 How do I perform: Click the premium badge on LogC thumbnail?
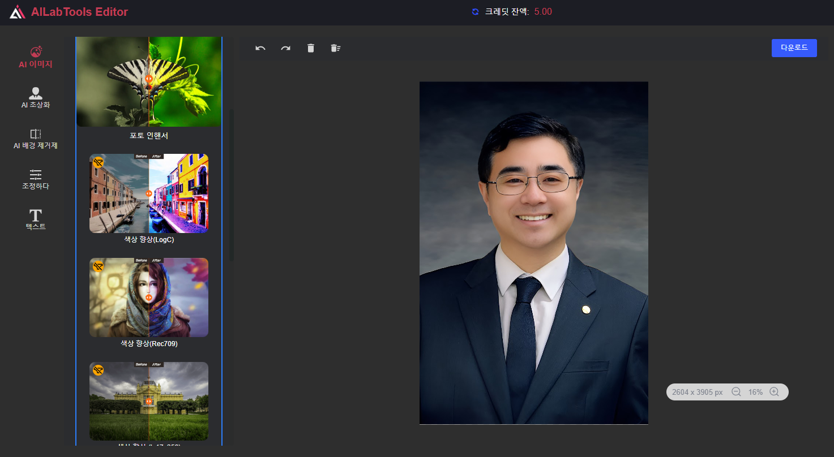99,162
